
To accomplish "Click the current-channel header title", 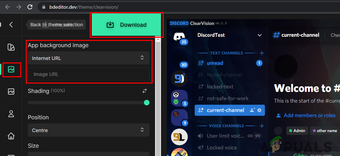I will pos(300,35).
